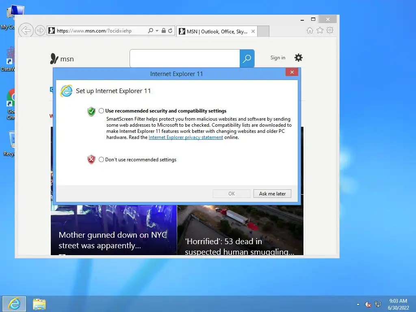Minimize the Internet Explorer window
Image resolution: width=416 pixels, height=312 pixels.
(x=302, y=19)
